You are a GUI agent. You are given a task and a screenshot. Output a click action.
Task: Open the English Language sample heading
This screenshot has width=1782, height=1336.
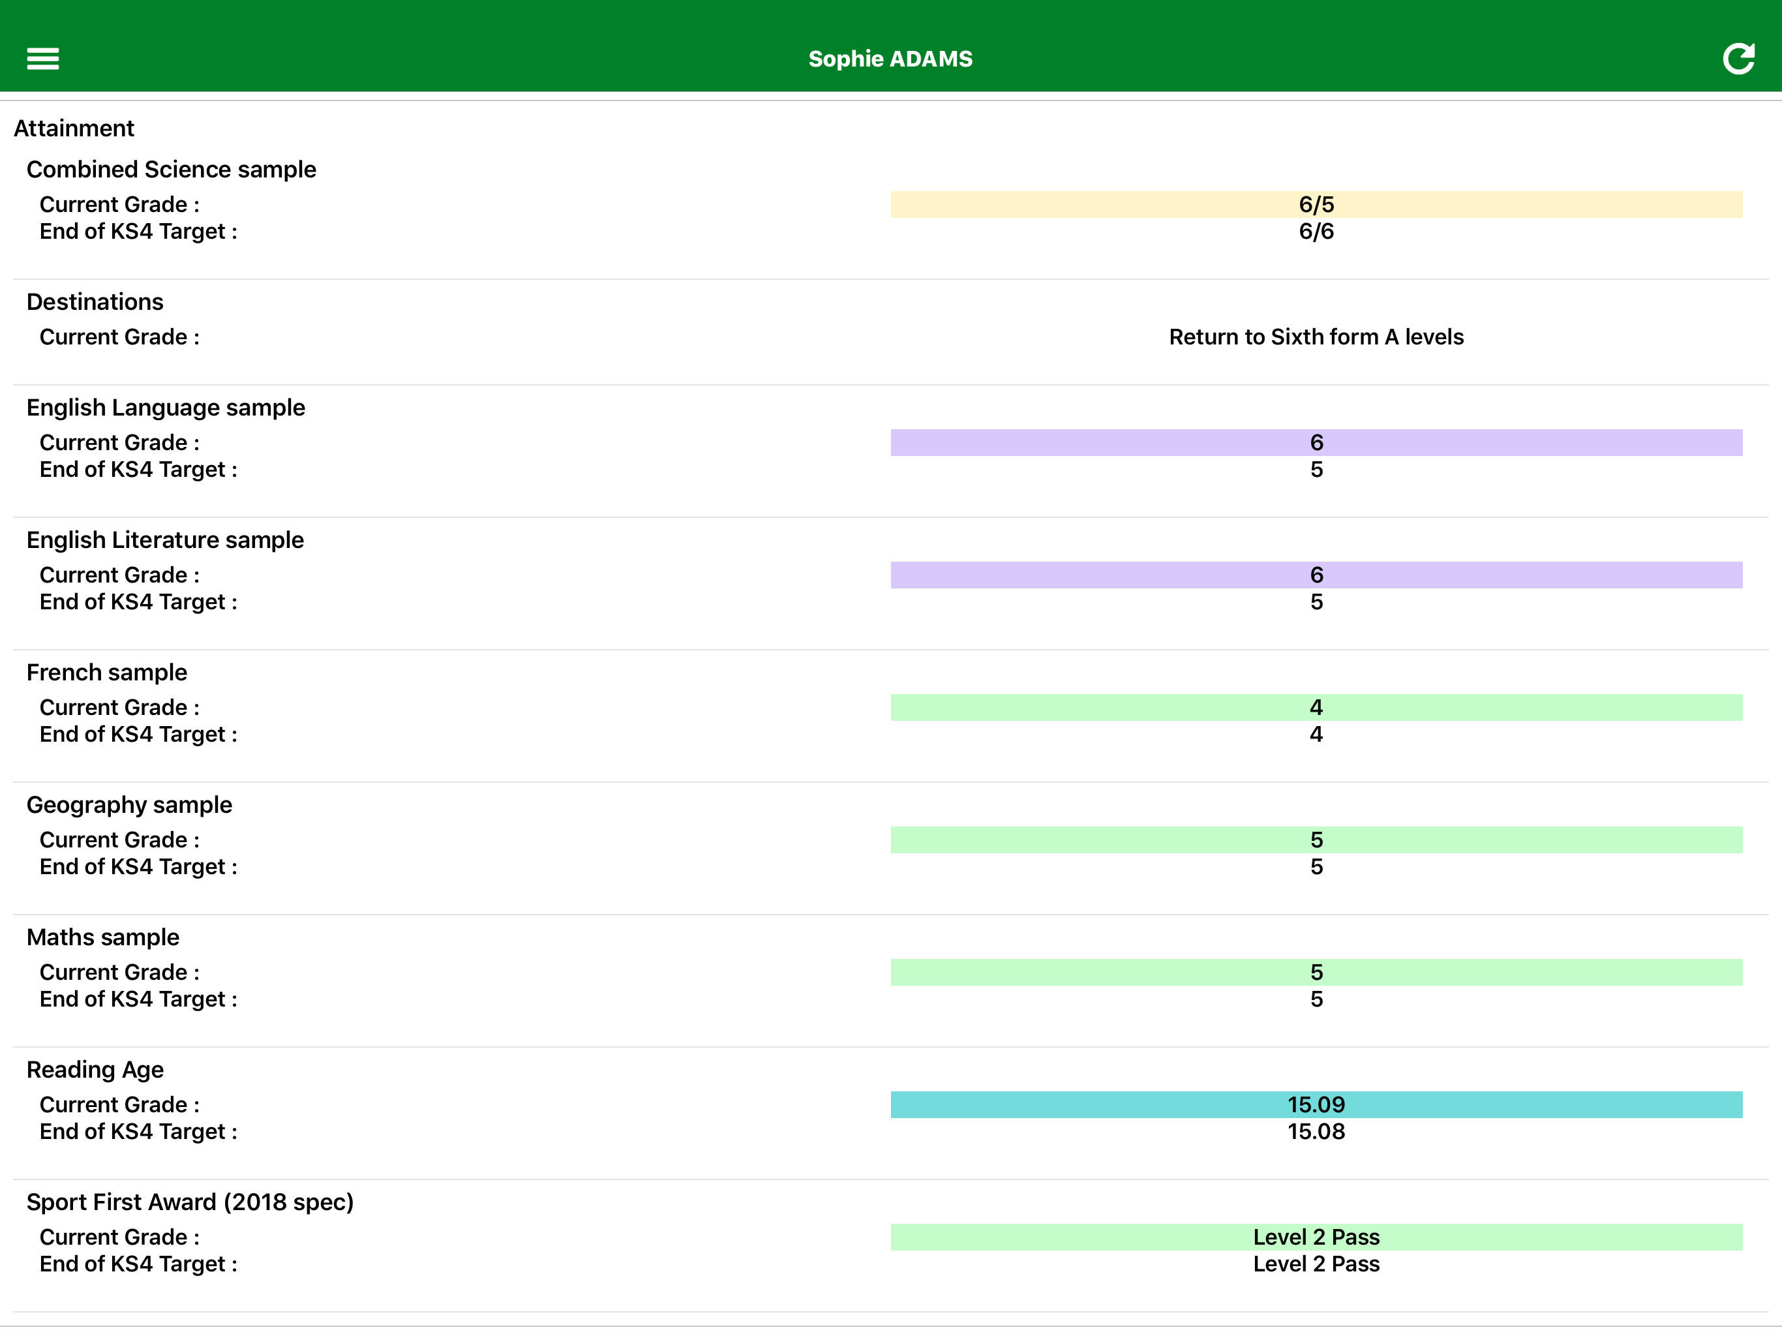(165, 408)
